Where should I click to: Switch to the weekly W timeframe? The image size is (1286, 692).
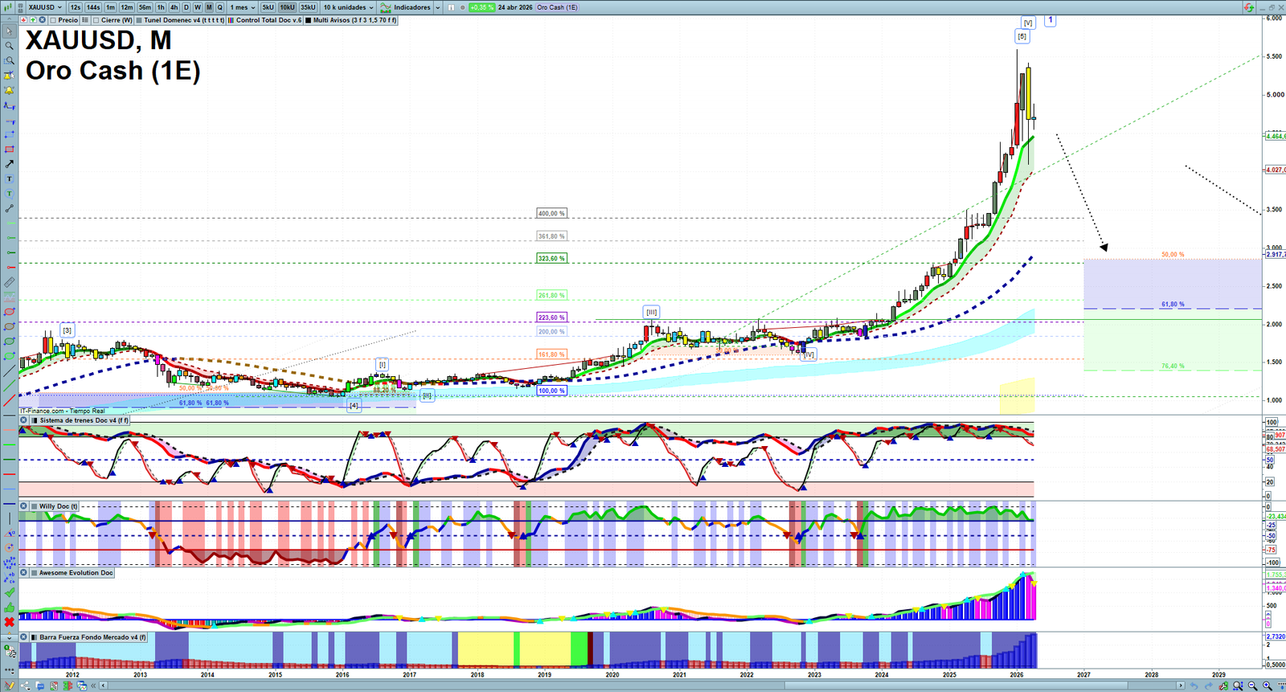(x=198, y=7)
